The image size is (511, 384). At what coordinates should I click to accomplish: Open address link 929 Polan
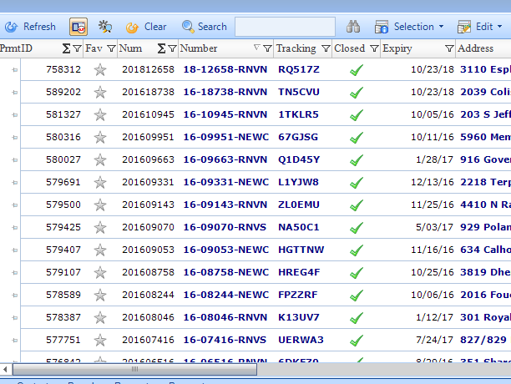click(x=485, y=227)
